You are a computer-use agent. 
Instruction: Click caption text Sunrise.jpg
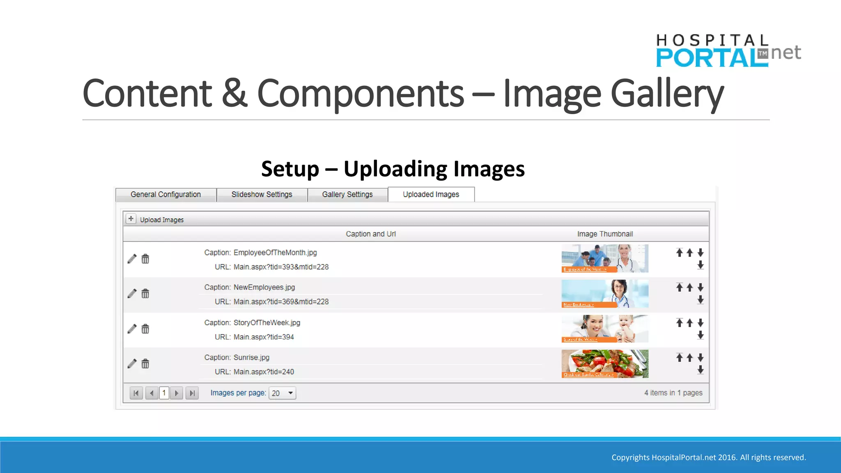(x=251, y=358)
